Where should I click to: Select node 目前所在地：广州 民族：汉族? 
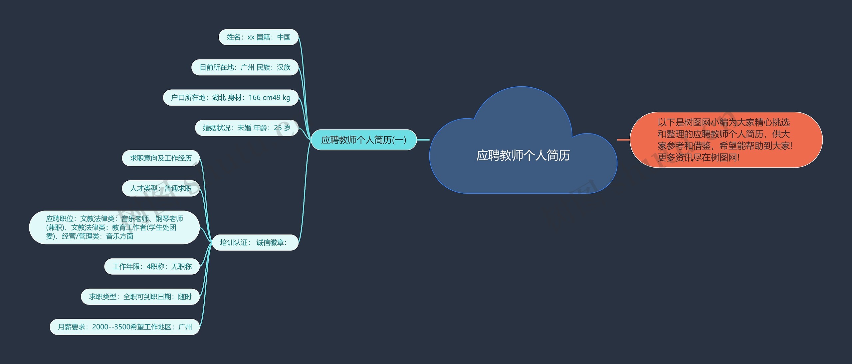tap(245, 67)
